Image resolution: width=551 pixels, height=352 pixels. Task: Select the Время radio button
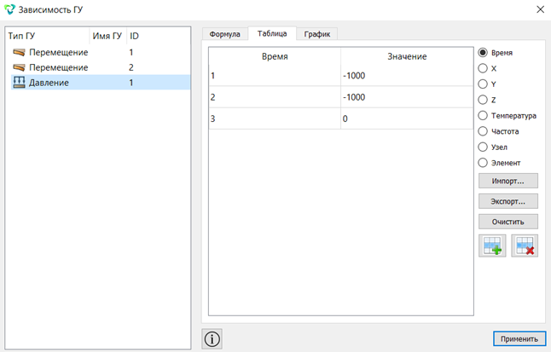pos(483,52)
